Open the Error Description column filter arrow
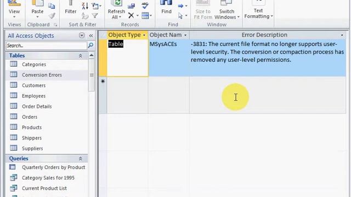 click(342, 35)
